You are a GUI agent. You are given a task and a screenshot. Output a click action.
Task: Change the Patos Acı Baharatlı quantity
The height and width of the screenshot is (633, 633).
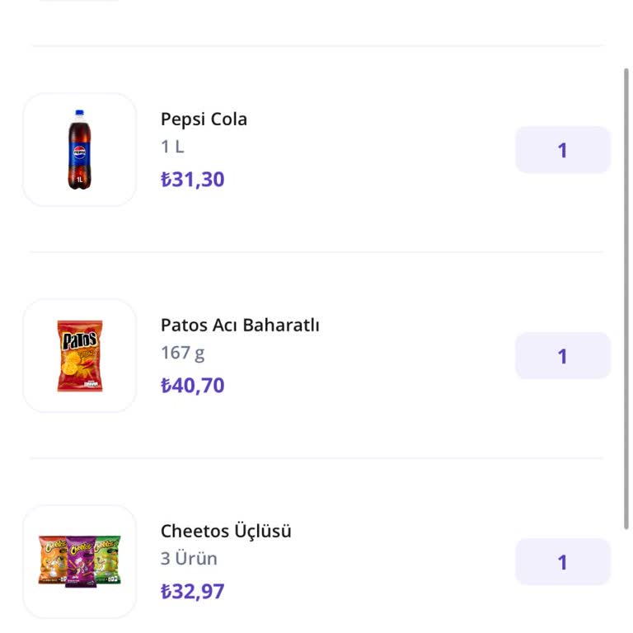coord(562,356)
